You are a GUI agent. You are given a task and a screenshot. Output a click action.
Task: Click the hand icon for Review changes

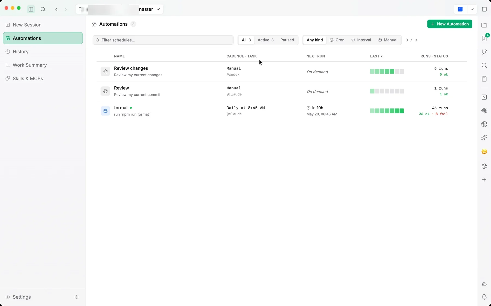coord(105,71)
